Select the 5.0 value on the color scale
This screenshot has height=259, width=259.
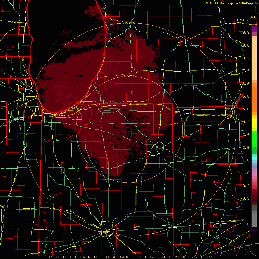(x=246, y=109)
